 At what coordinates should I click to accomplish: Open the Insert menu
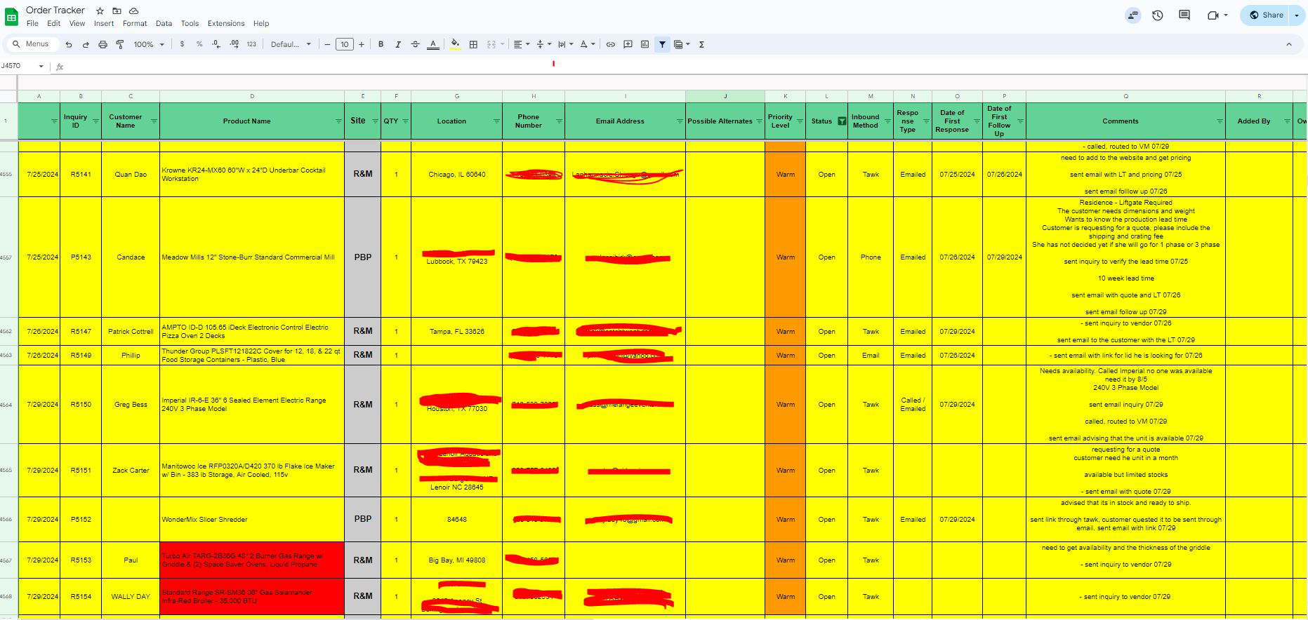(104, 23)
